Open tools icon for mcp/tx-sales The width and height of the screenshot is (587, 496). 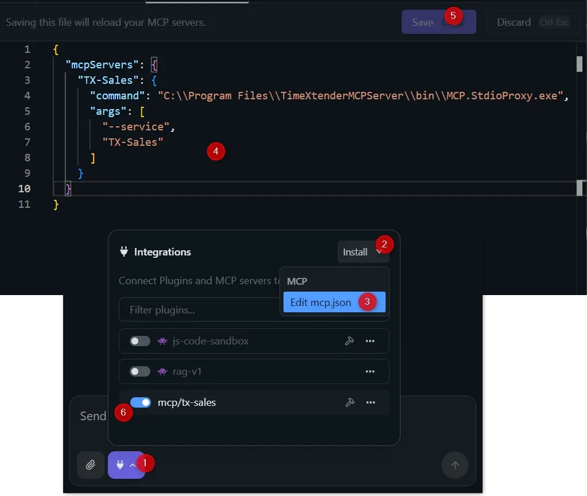349,402
